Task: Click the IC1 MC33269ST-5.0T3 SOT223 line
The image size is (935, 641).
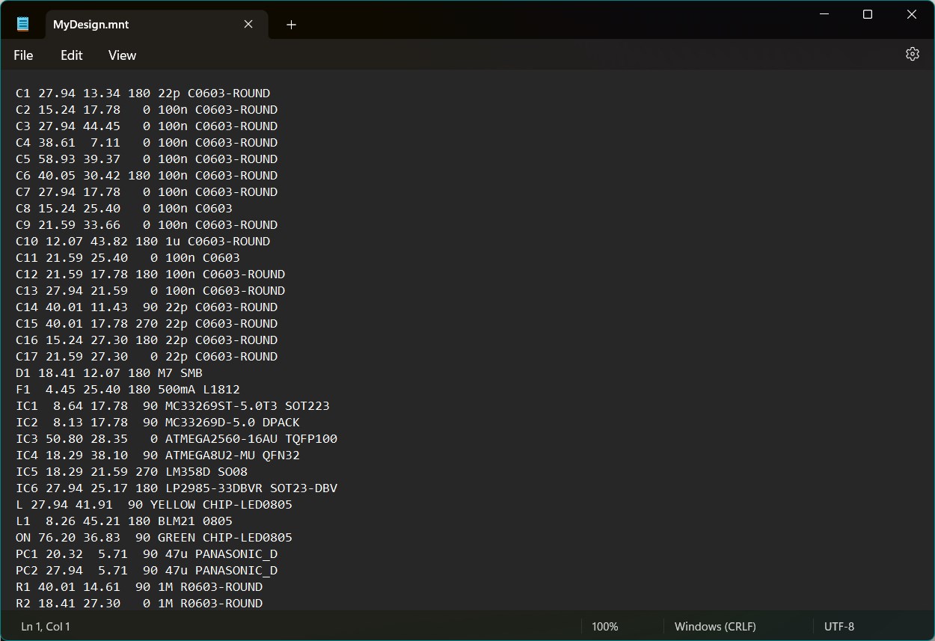Action: pyautogui.click(x=173, y=406)
